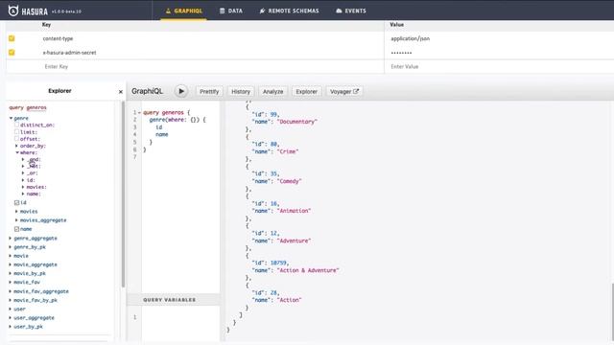Expand the order_by argument

pyautogui.click(x=17, y=146)
